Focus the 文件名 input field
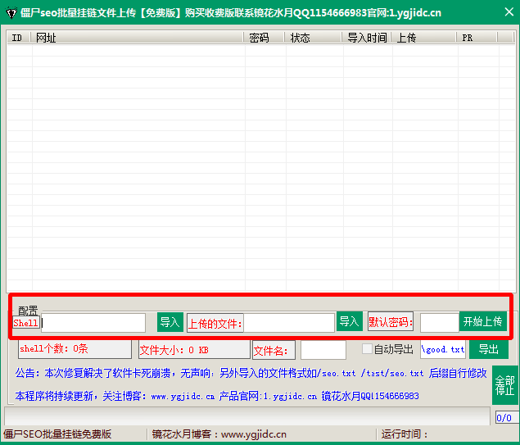Screen dimensions: 520x445 coord(323,350)
